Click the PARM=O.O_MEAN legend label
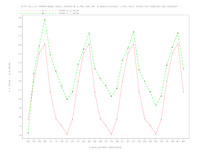This screenshot has width=200, height=154. click(x=69, y=11)
